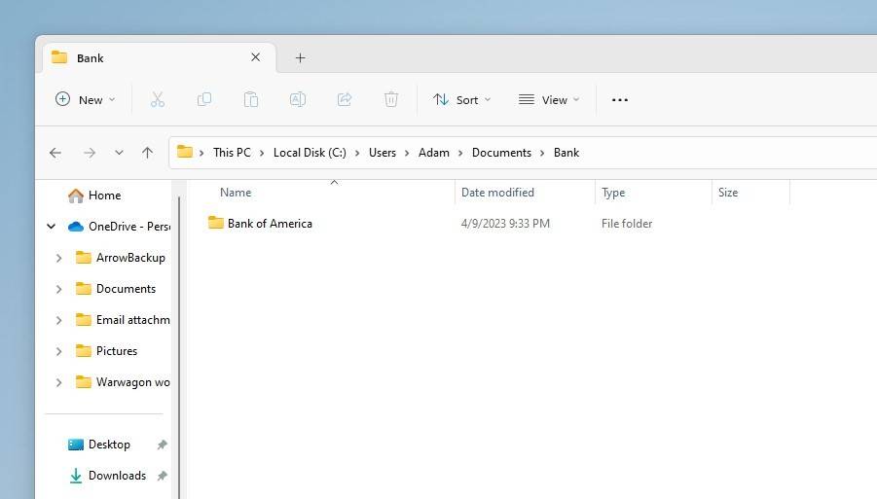Open the View dropdown
Image resolution: width=877 pixels, height=499 pixels.
tap(549, 100)
